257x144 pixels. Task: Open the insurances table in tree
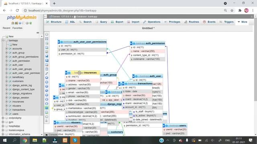[18, 102]
